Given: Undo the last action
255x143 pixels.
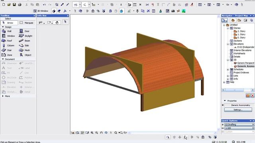Looking at the screenshot, I should point(44,5).
